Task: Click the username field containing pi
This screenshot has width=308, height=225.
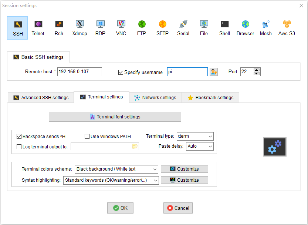Action: coord(187,72)
